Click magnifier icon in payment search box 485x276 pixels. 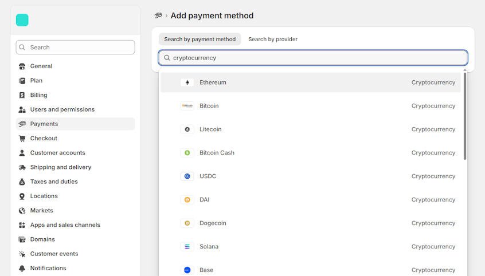167,58
